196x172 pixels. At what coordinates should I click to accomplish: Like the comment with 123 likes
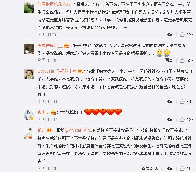point(182,34)
